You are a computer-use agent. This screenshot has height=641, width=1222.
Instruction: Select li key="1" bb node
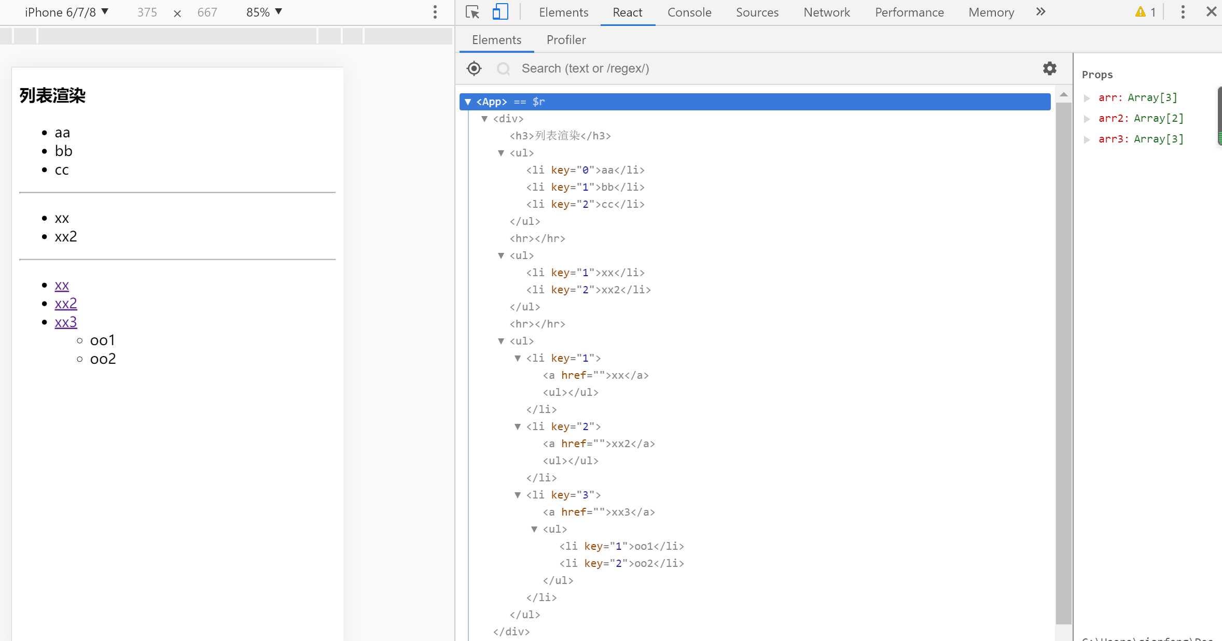tap(585, 187)
